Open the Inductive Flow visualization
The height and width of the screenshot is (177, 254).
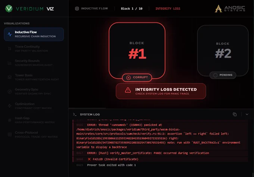click(34, 34)
